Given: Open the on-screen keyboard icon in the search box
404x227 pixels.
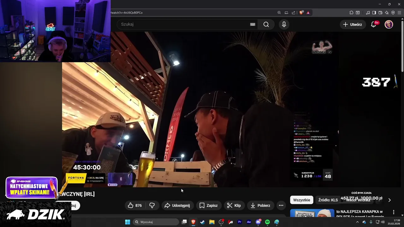Looking at the screenshot, I should 252,24.
